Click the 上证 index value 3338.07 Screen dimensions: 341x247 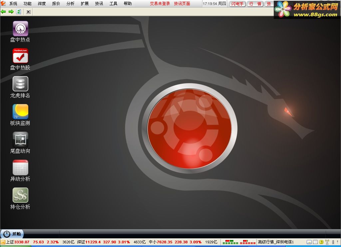pyautogui.click(x=22, y=242)
